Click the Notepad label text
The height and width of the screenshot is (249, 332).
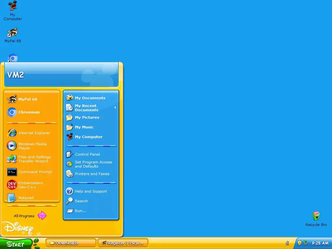(26, 198)
